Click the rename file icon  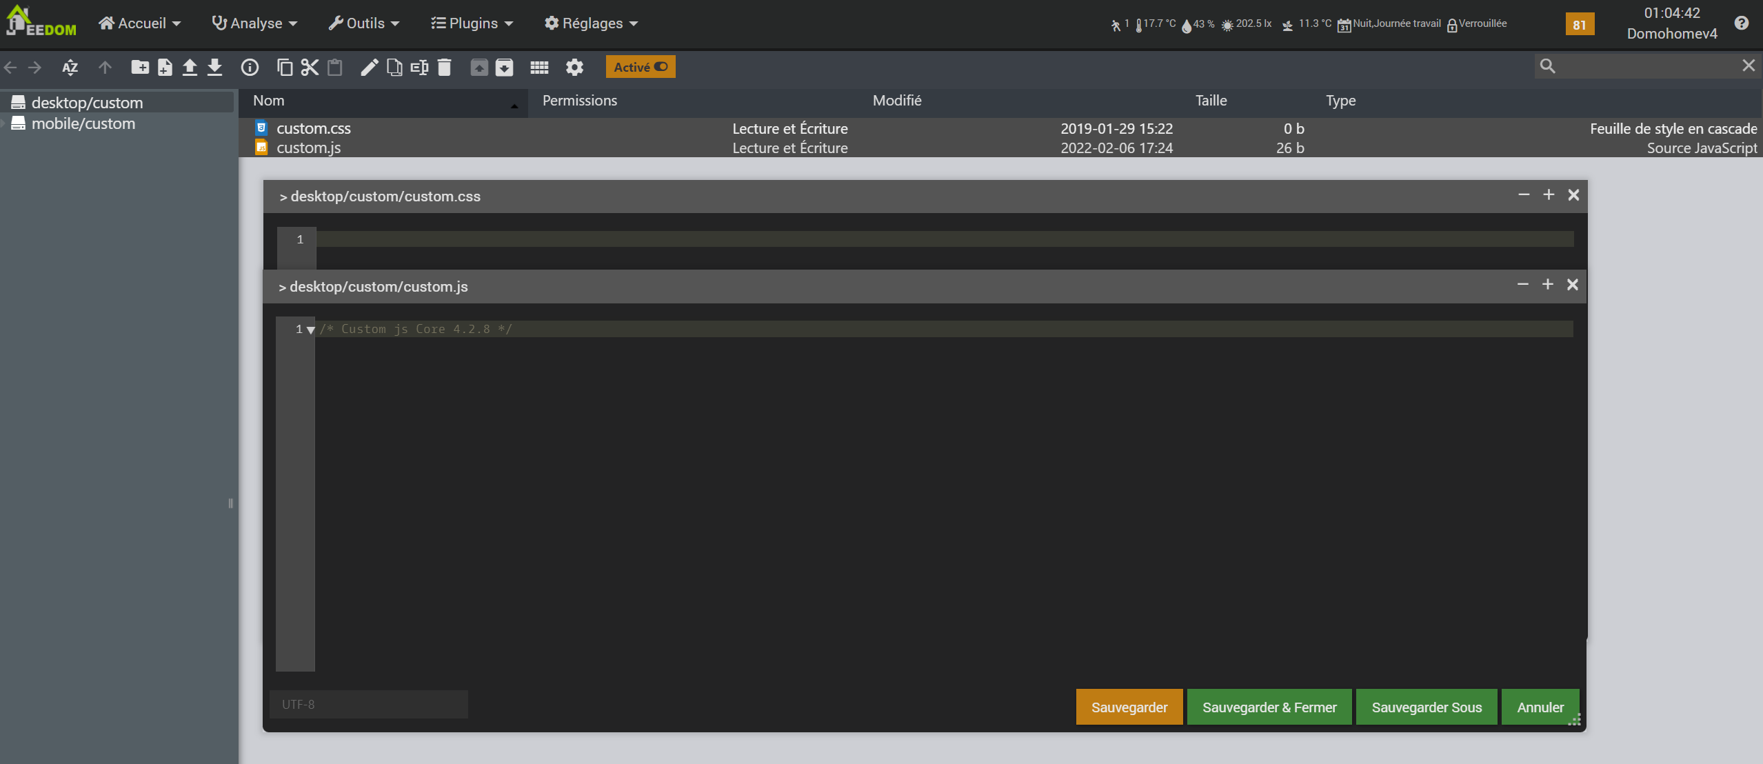click(x=419, y=67)
